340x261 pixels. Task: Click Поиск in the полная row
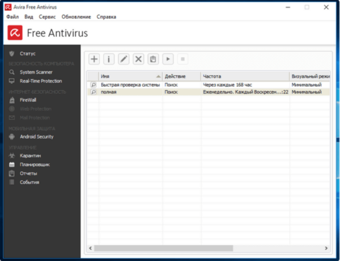pyautogui.click(x=171, y=92)
